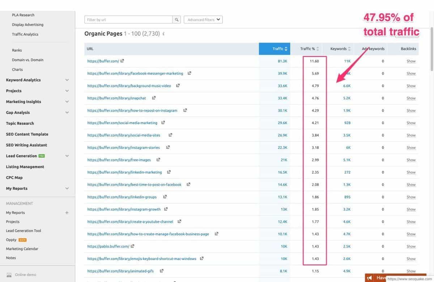This screenshot has width=434, height=282.
Task: Select Charts in the sidebar
Action: [x=17, y=69]
